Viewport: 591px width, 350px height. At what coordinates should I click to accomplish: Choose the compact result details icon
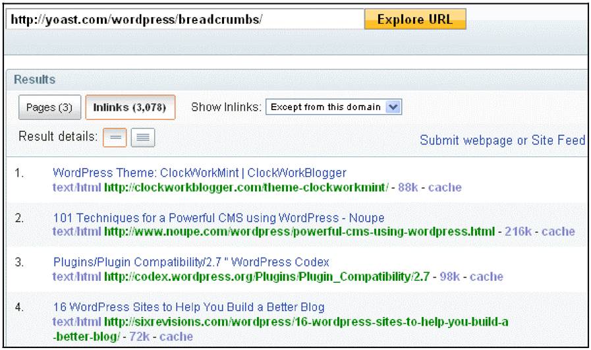[x=115, y=137]
